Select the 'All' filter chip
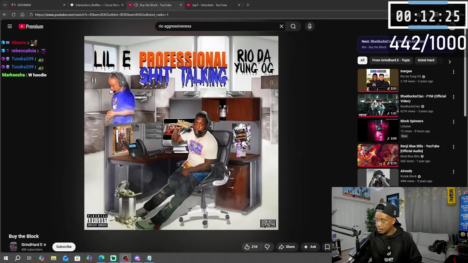Screen dimensions: 468x263 click(x=362, y=60)
